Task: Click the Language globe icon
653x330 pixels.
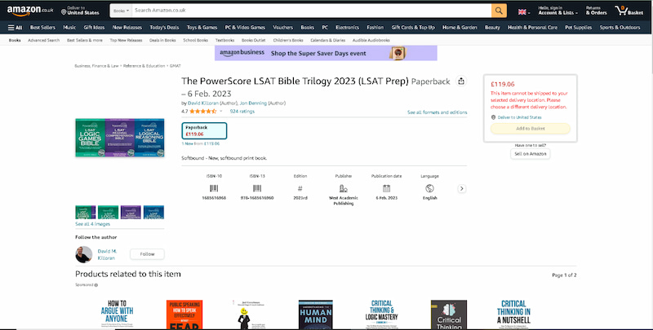Action: click(430, 188)
